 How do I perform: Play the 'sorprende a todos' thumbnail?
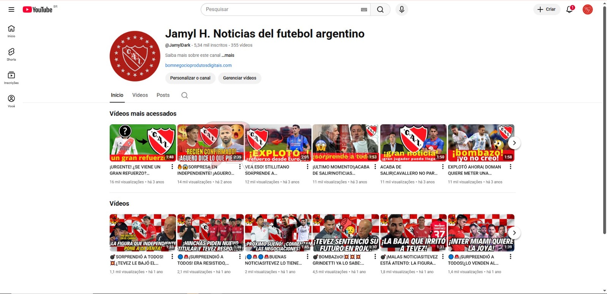(x=346, y=143)
